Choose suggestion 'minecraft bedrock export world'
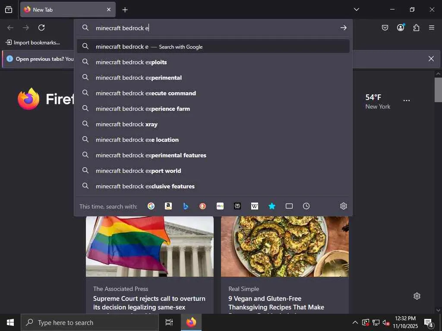 click(213, 171)
